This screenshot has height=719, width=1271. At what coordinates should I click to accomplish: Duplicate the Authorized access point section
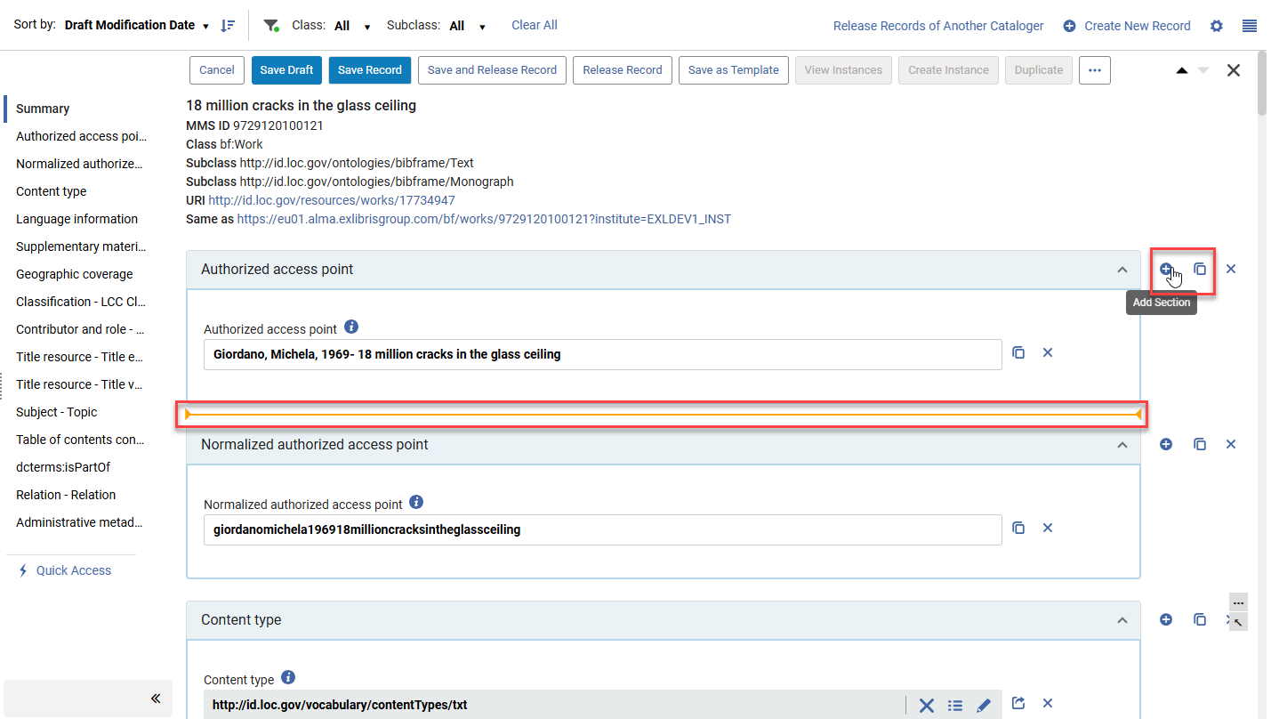1199,269
